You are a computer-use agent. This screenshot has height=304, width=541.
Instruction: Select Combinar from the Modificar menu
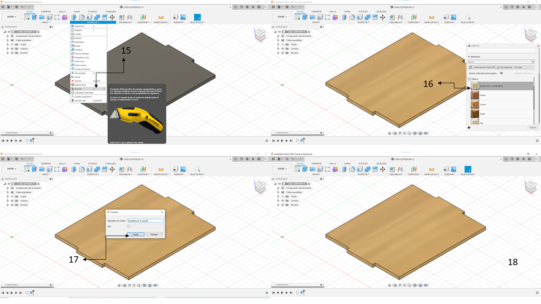click(88, 50)
